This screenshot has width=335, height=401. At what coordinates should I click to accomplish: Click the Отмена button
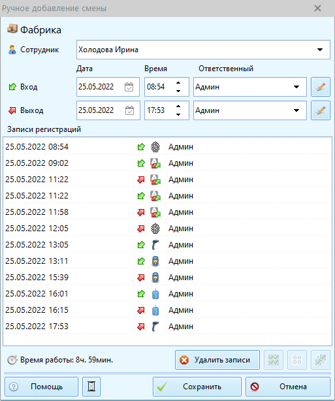click(x=288, y=387)
